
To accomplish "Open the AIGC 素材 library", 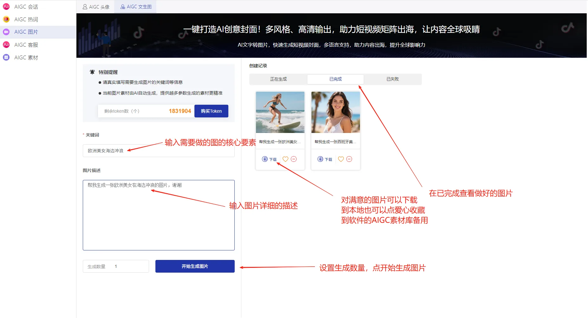I will pos(6,57).
